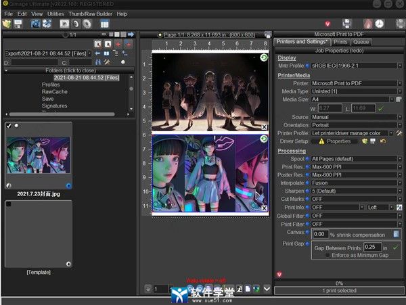Viewport: 406px width, 305px height.
Task: Click the blue camera icon in toolbar
Action: point(35,24)
